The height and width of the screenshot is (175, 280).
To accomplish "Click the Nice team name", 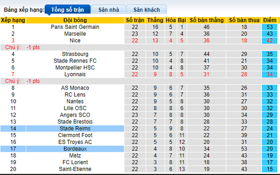I will 75,40.
